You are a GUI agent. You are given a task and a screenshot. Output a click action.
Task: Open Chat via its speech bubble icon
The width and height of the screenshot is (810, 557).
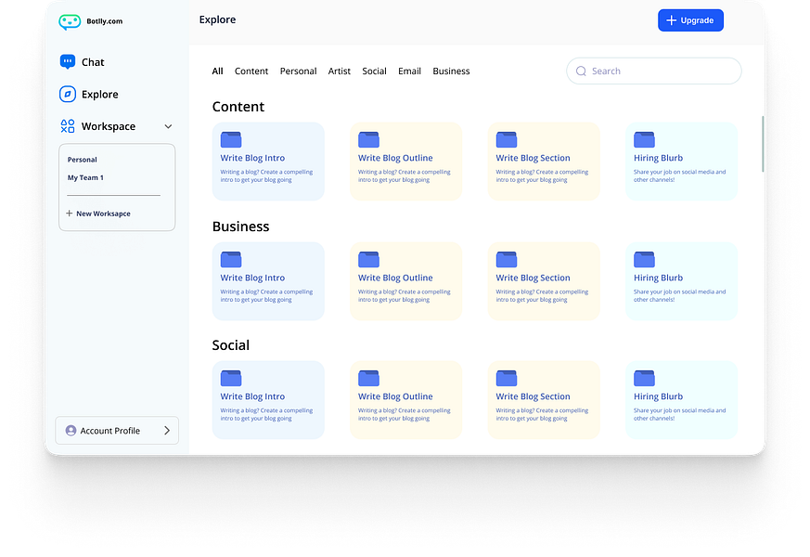click(x=68, y=62)
